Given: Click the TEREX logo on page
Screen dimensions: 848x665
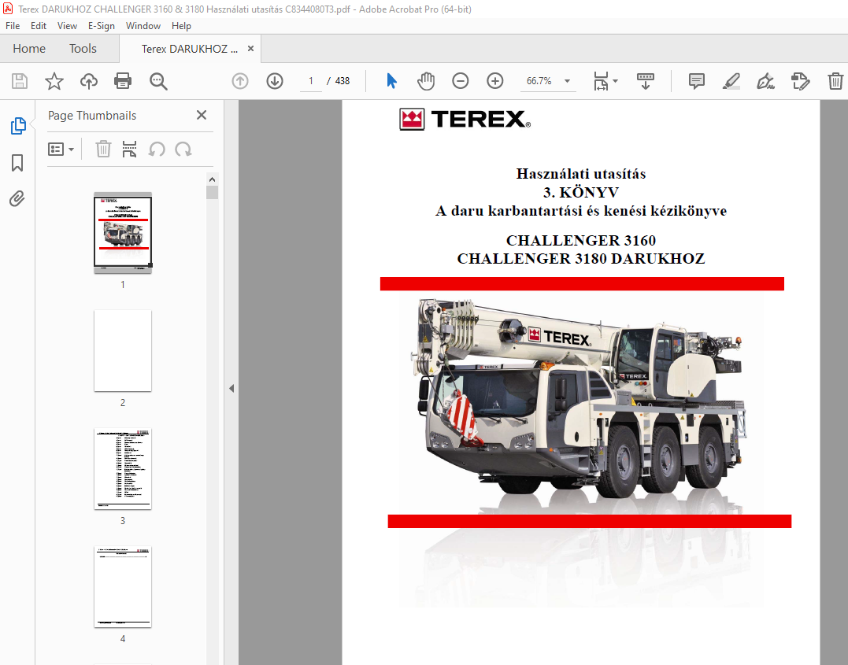Looking at the screenshot, I should [x=465, y=119].
